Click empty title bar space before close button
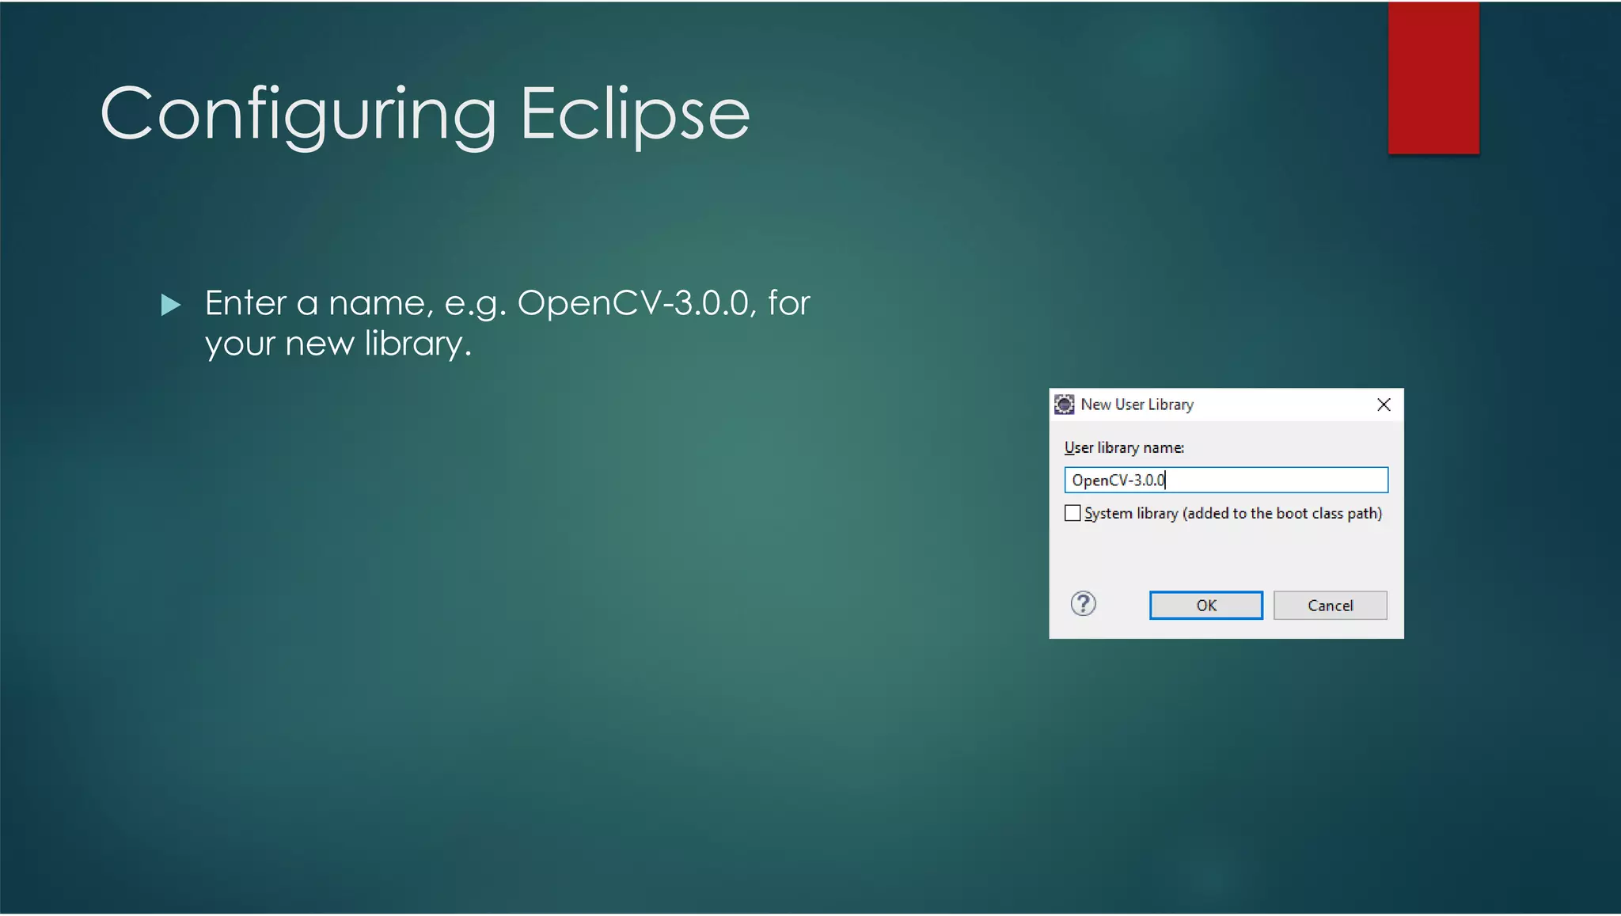This screenshot has width=1621, height=916. click(1282, 405)
